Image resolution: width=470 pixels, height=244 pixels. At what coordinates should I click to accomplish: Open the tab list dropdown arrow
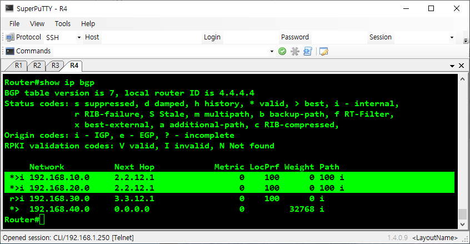[x=452, y=66]
